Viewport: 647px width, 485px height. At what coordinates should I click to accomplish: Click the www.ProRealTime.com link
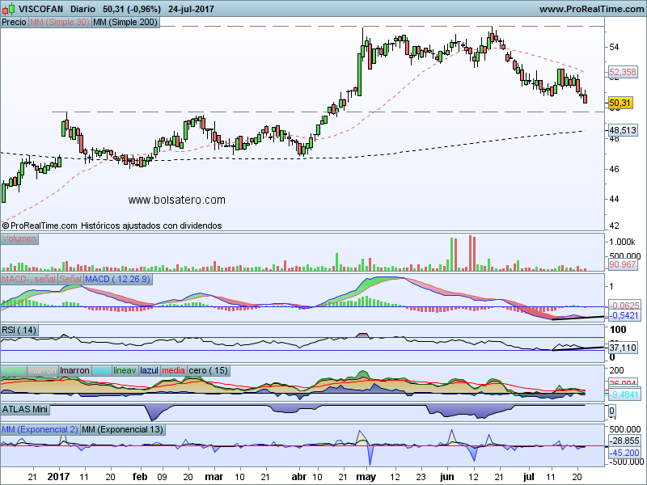pyautogui.click(x=590, y=9)
